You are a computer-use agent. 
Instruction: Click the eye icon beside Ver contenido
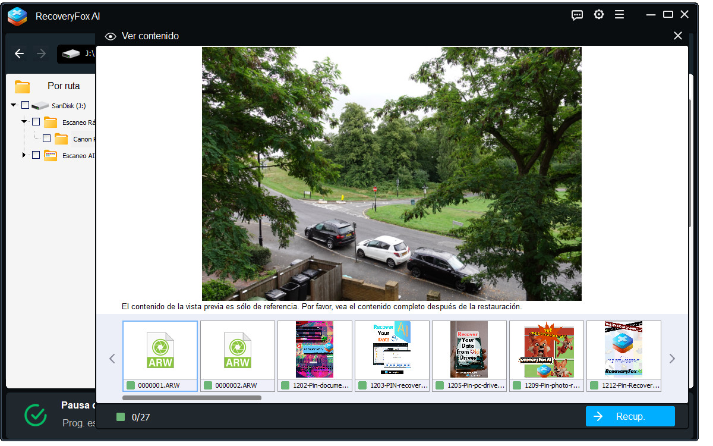110,37
